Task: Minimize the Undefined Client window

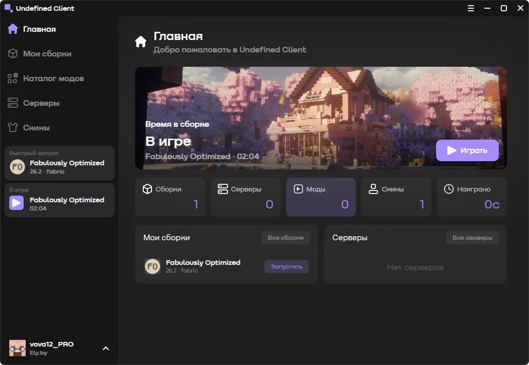Action: 487,8
